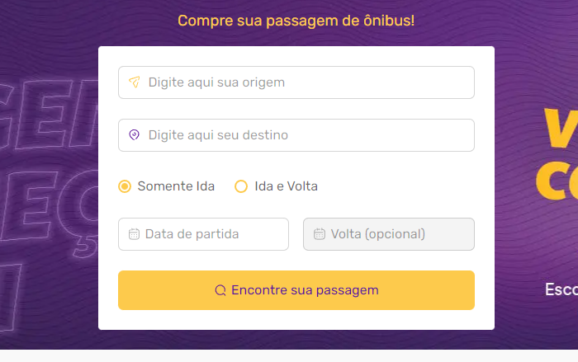This screenshot has width=578, height=362.
Task: Click the "Ida e Volta" label text
Action: click(x=286, y=186)
